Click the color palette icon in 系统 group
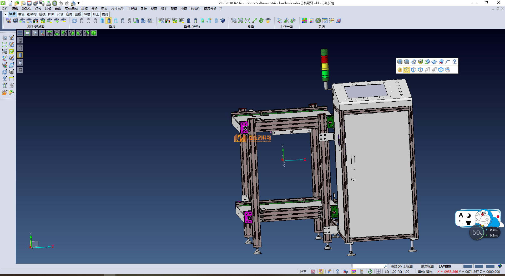Viewport: 505px width, 276px height. 304,21
